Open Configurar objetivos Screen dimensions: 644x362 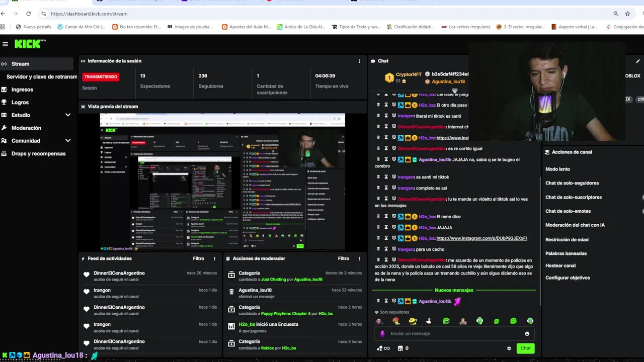(x=568, y=278)
